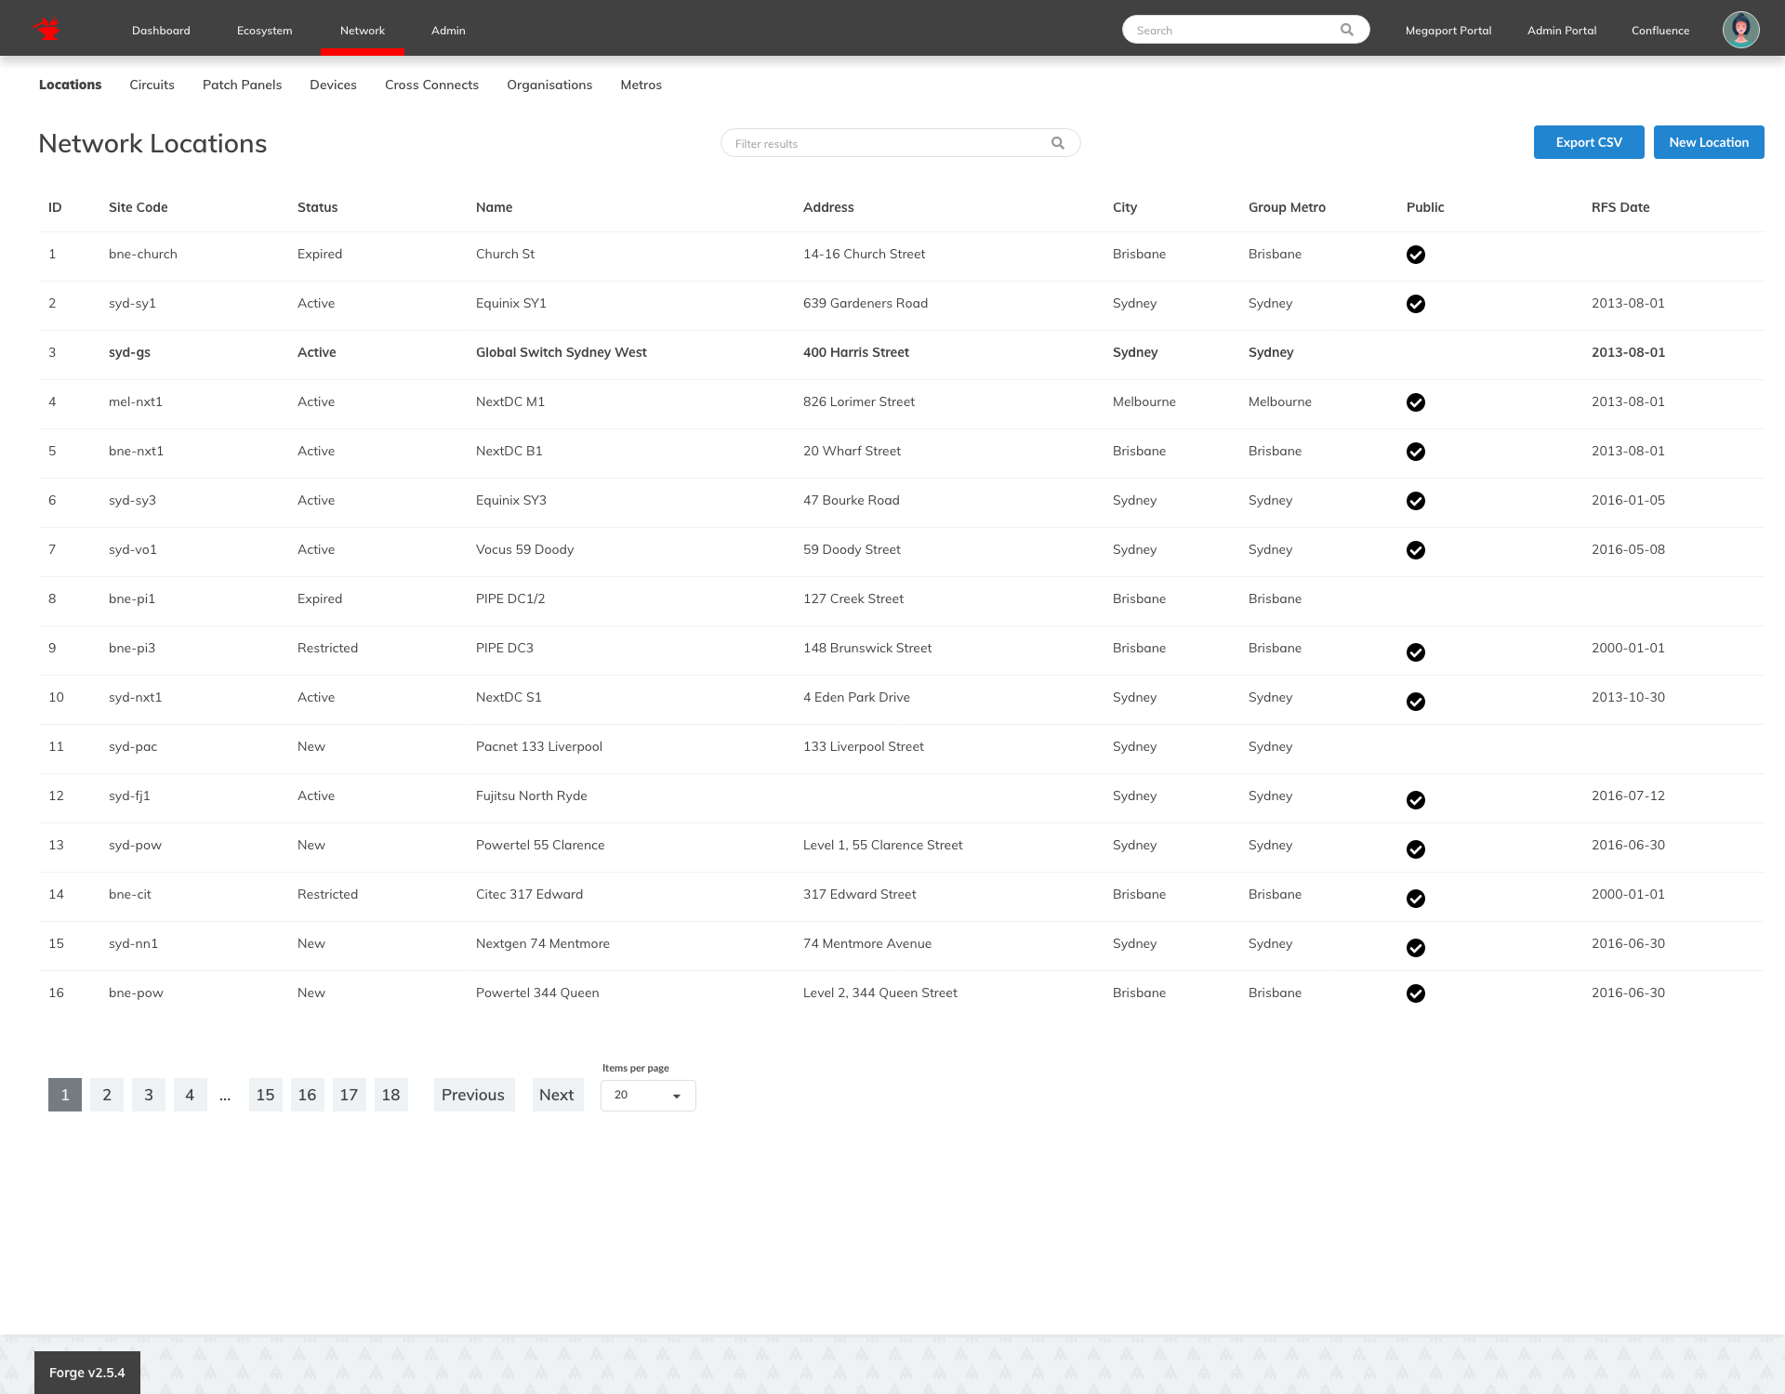Viewport: 1785px width, 1394px height.
Task: Sort table by Status column header
Action: (317, 207)
